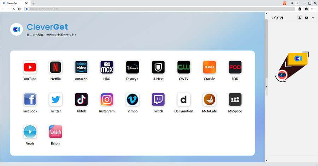Switch to the downloading tab in library

[300, 18]
